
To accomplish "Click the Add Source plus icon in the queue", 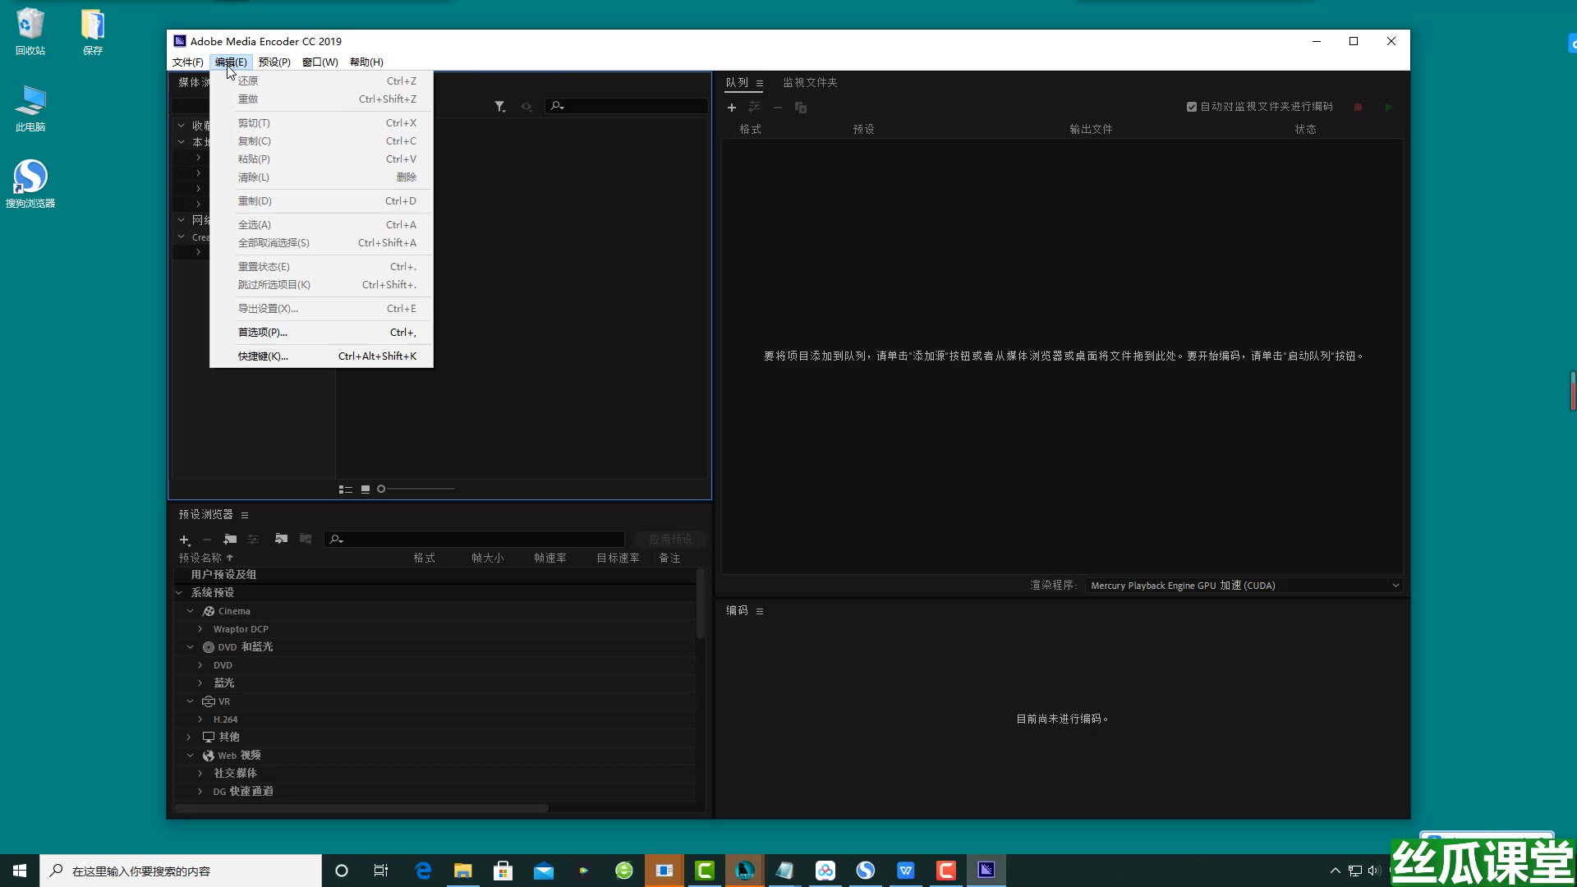I will click(x=731, y=108).
